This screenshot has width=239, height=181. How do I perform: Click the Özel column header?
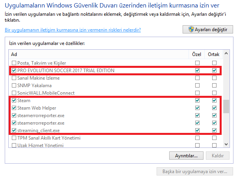(196, 54)
